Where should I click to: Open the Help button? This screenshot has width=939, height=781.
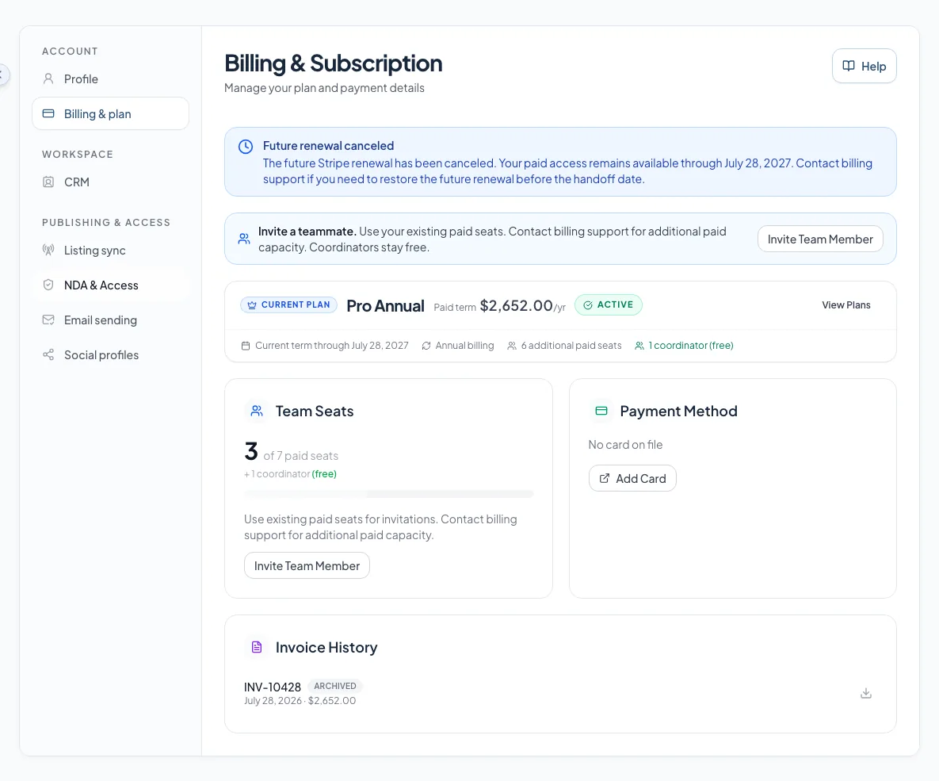(865, 66)
